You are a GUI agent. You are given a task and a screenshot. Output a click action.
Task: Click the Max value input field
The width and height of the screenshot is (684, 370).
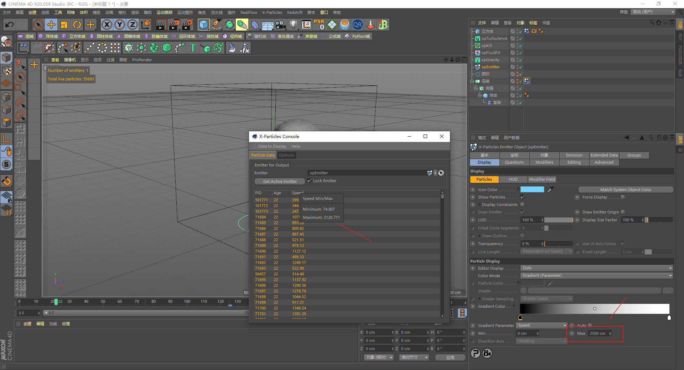click(x=597, y=333)
